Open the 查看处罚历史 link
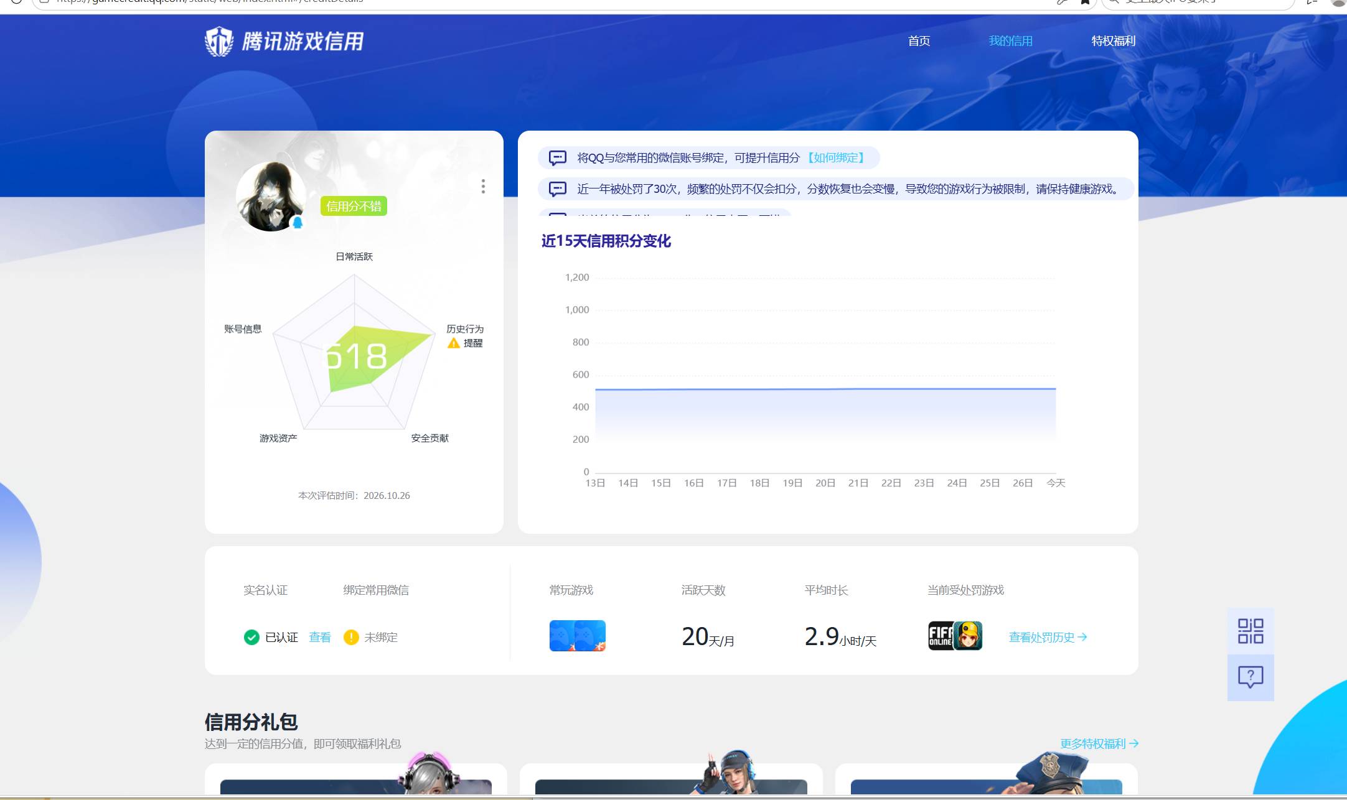The width and height of the screenshot is (1347, 800). [1048, 637]
